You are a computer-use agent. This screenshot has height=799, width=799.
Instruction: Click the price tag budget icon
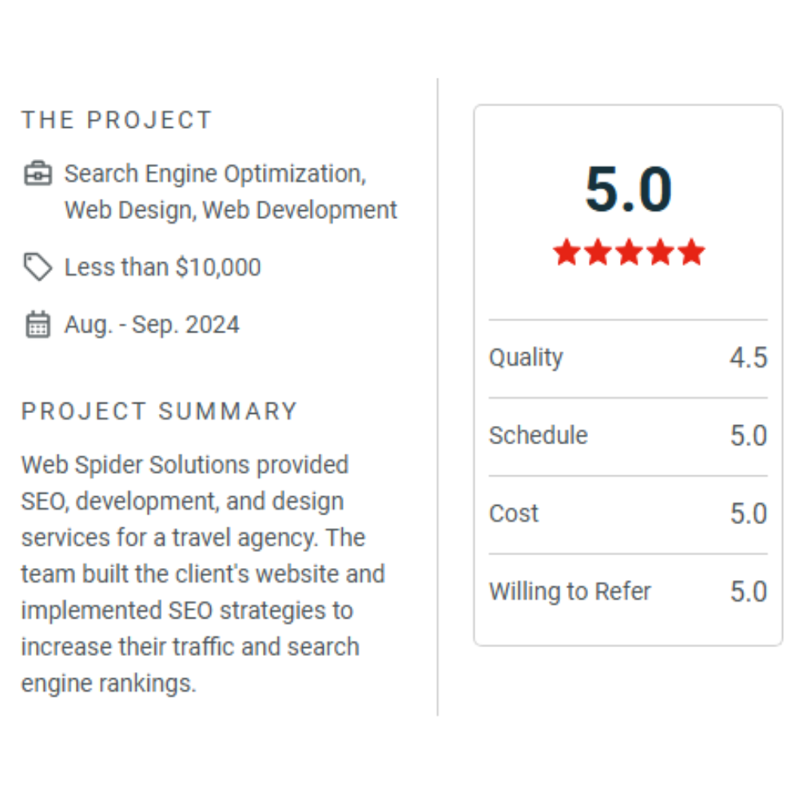pos(38,267)
